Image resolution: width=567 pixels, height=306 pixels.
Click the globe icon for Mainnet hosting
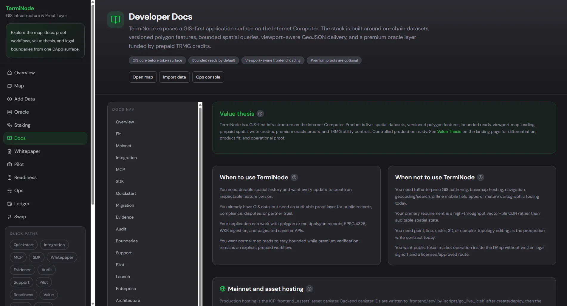point(223,289)
